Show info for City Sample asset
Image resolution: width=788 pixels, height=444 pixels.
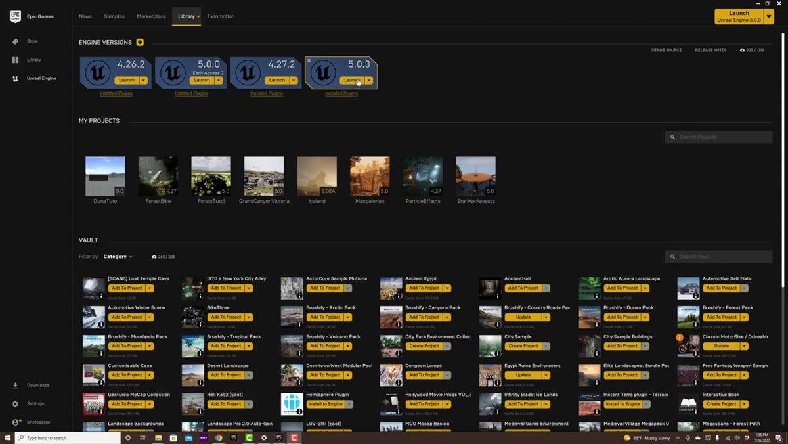[498, 354]
